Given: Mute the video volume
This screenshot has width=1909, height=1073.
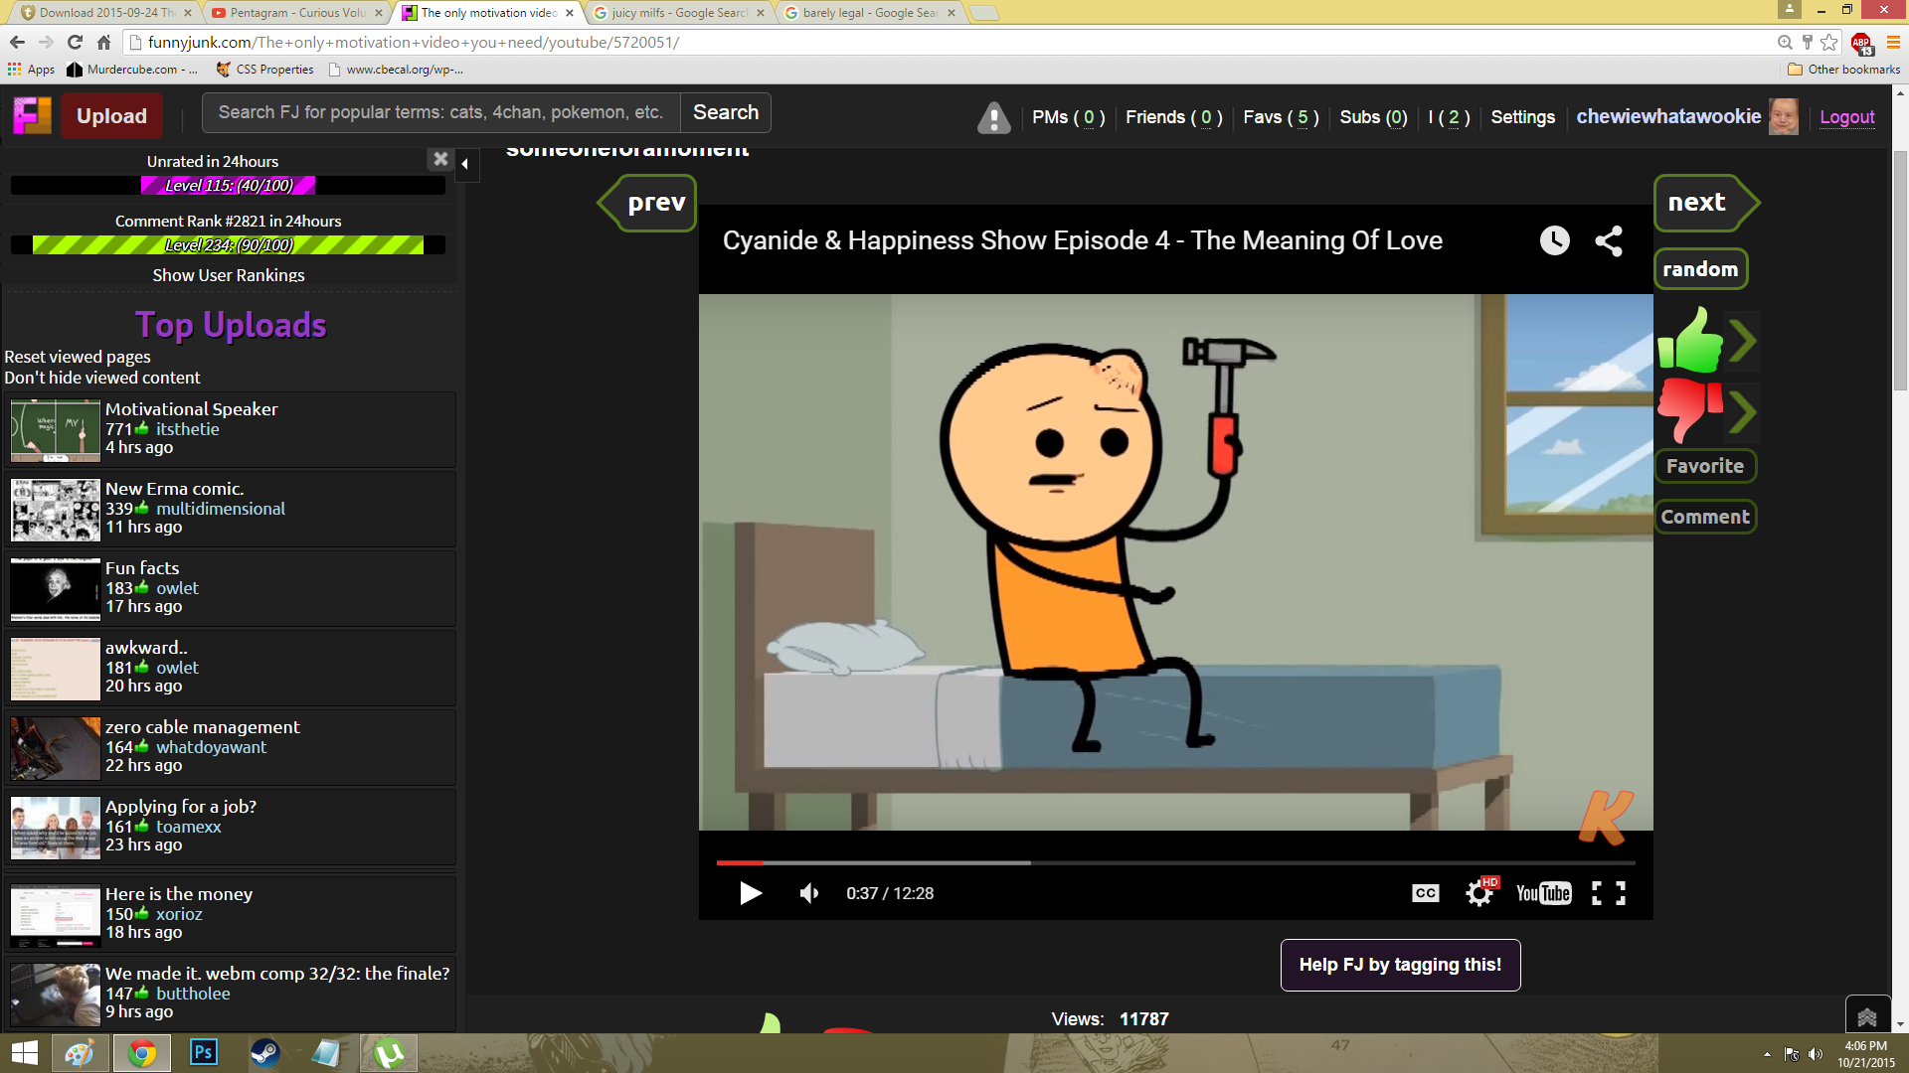Looking at the screenshot, I should coord(809,893).
